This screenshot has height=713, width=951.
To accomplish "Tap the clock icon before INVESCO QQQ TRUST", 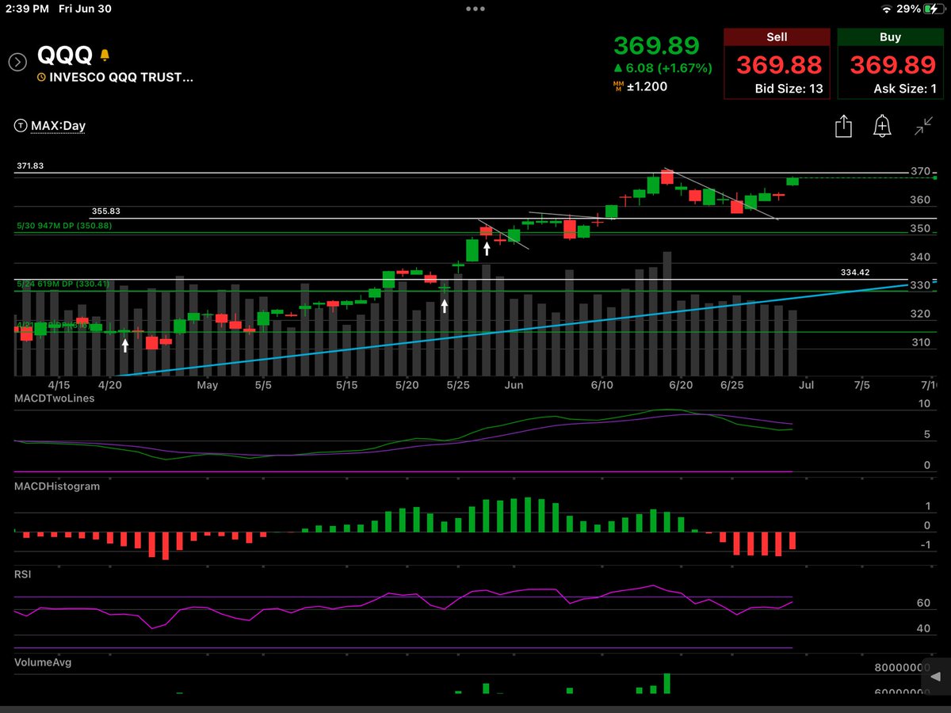I will 41,77.
